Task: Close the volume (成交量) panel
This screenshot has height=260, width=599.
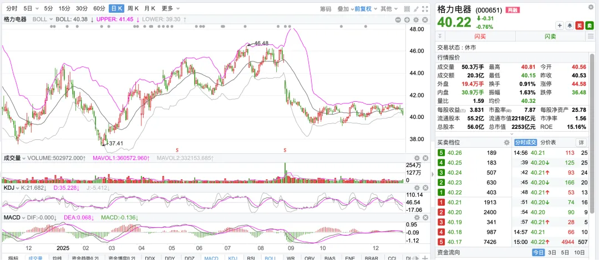Action: pos(425,158)
